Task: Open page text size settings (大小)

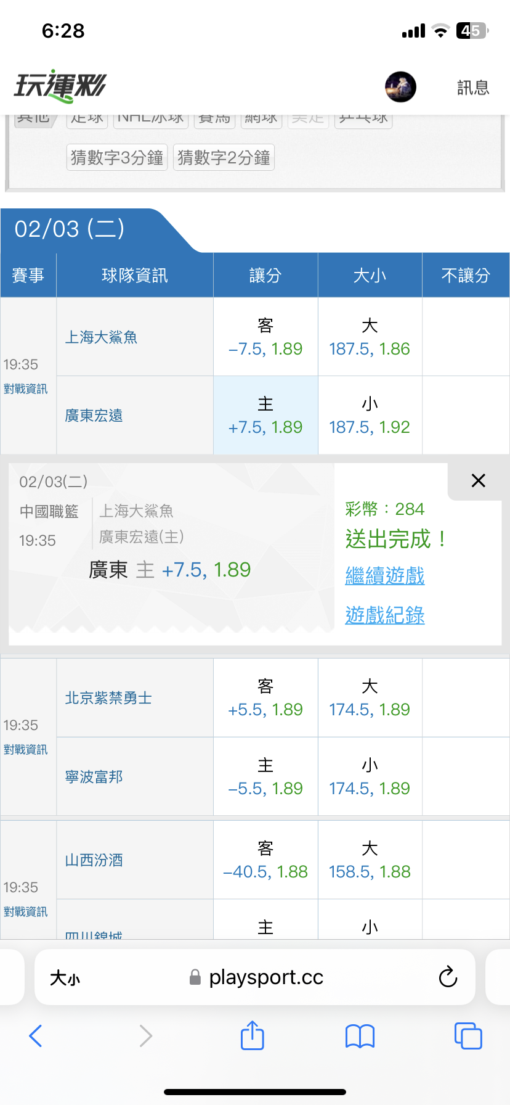Action: click(65, 977)
